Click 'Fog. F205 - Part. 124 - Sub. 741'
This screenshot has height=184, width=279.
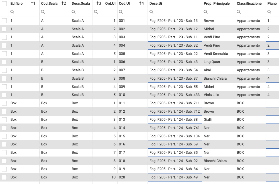[x=175, y=128]
